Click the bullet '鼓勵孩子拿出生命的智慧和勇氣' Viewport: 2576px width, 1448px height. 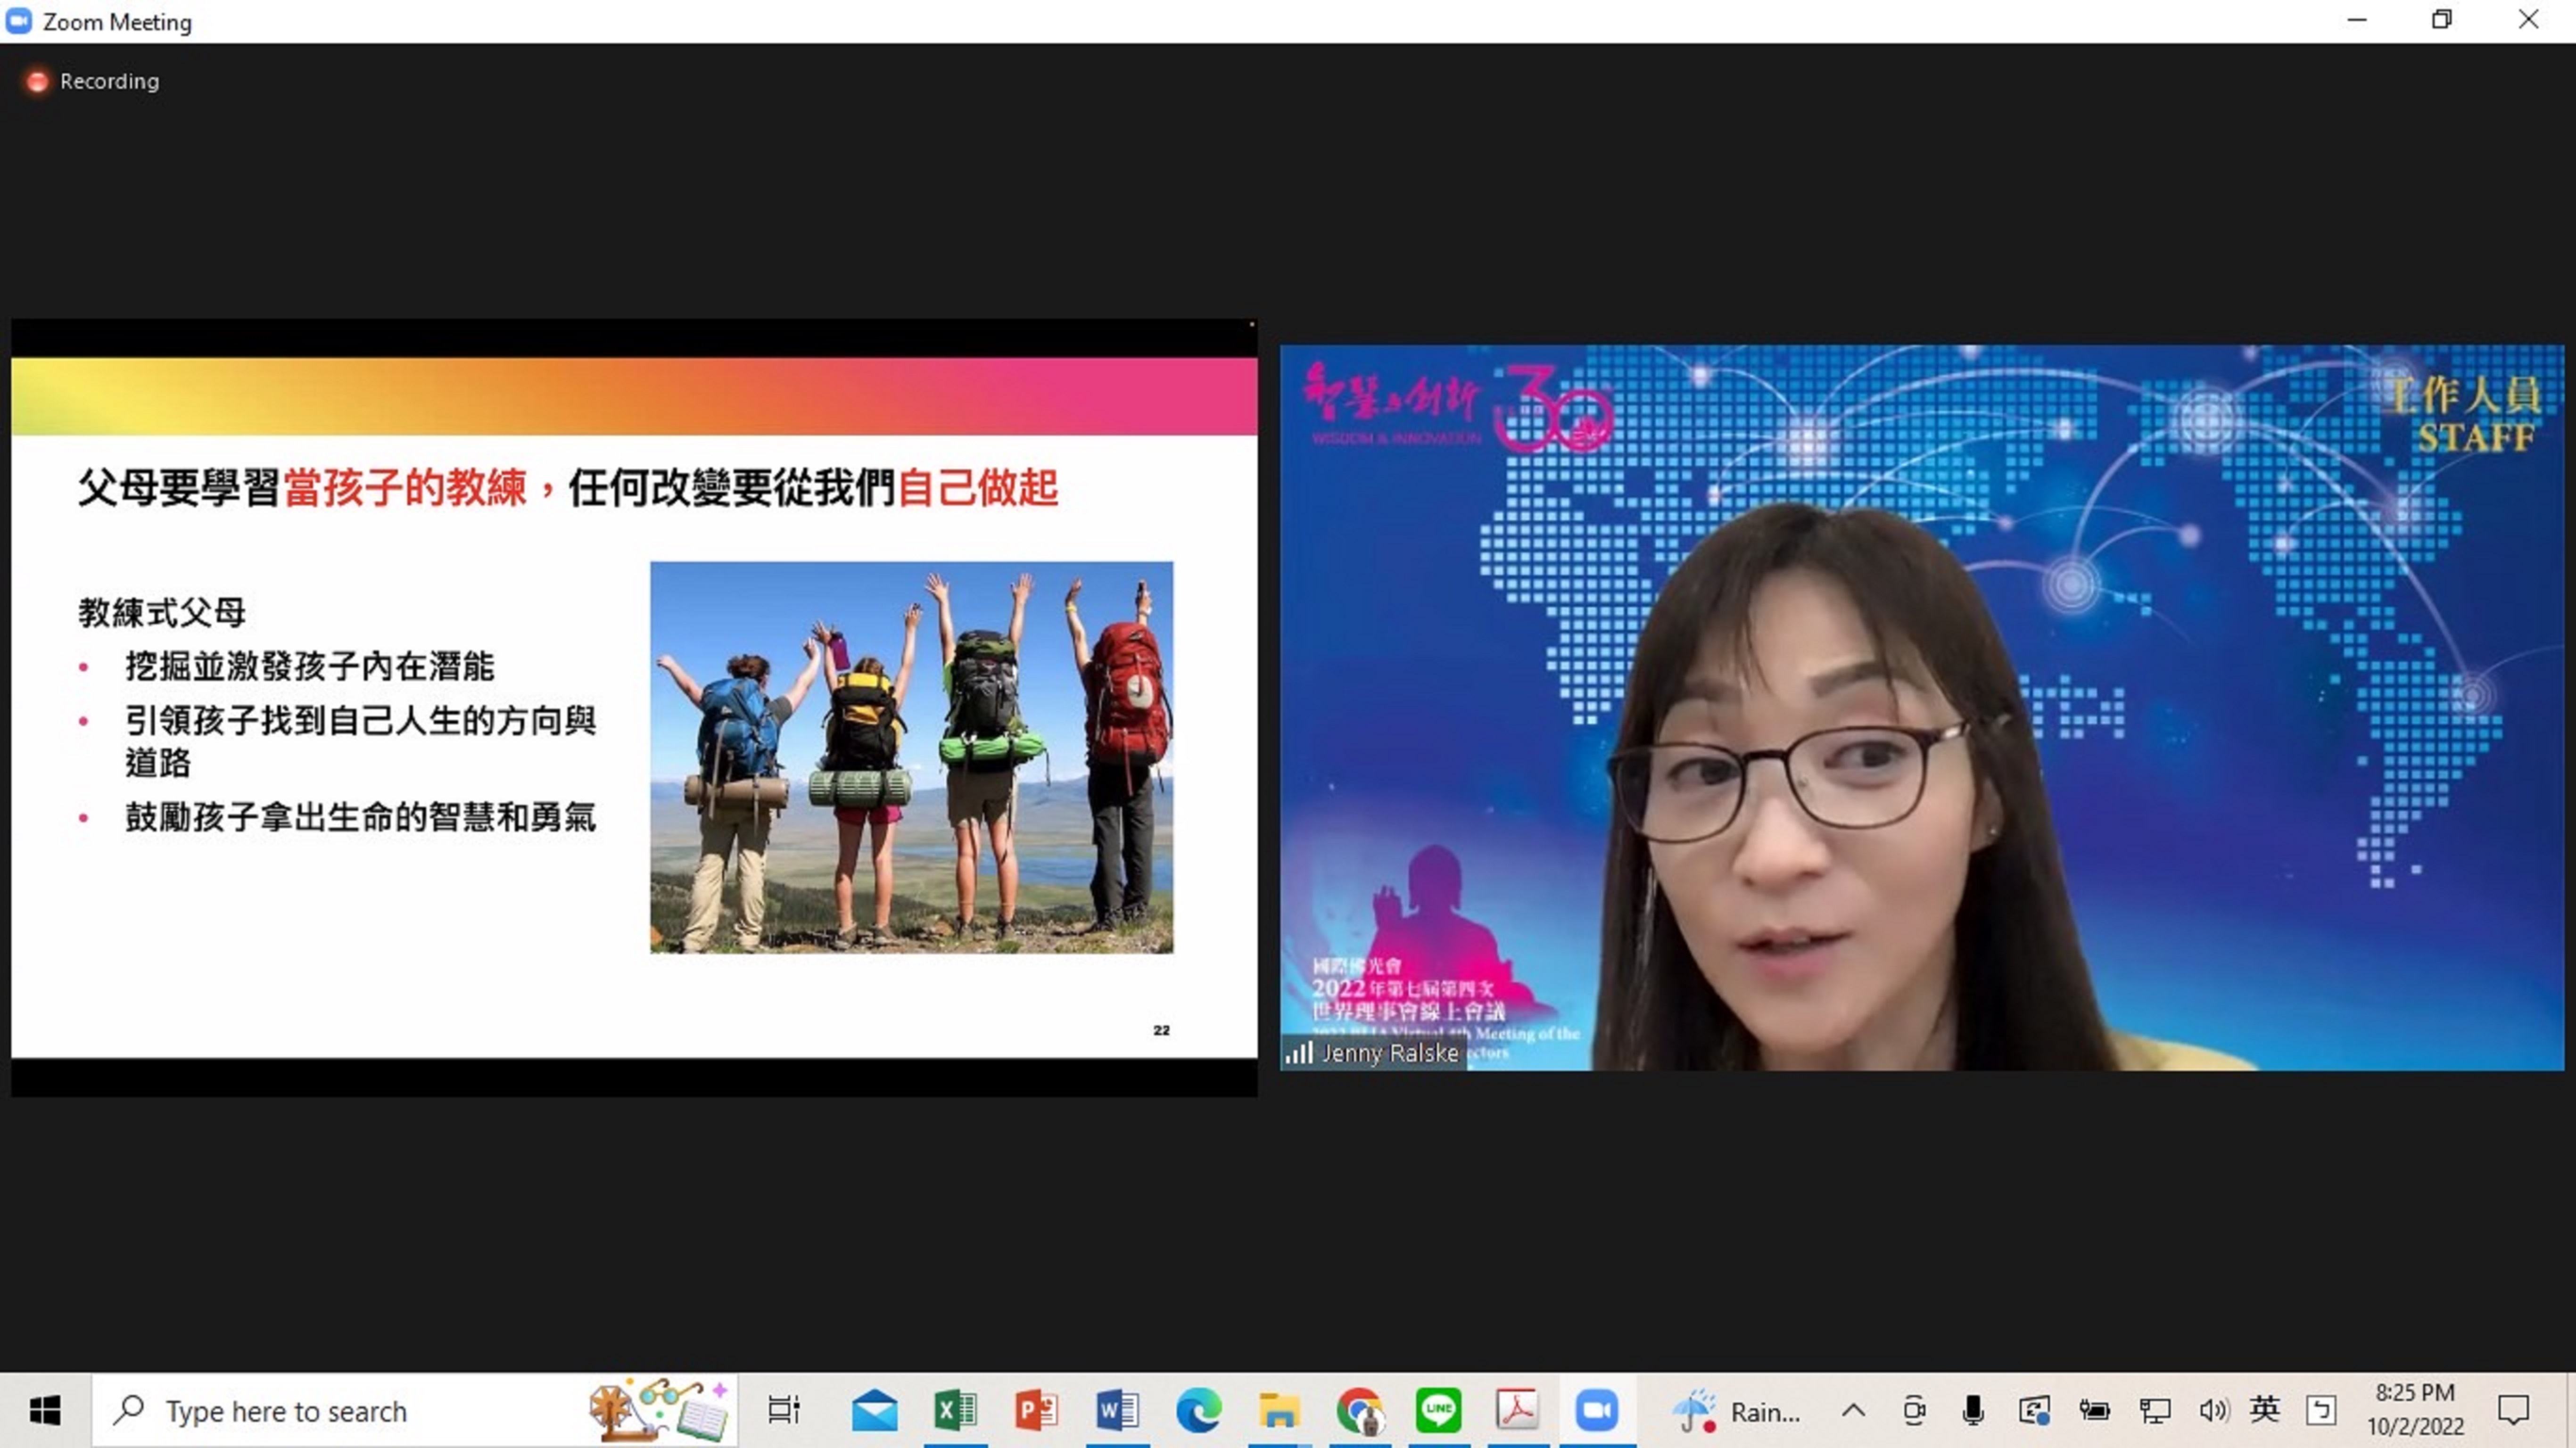tap(361, 817)
